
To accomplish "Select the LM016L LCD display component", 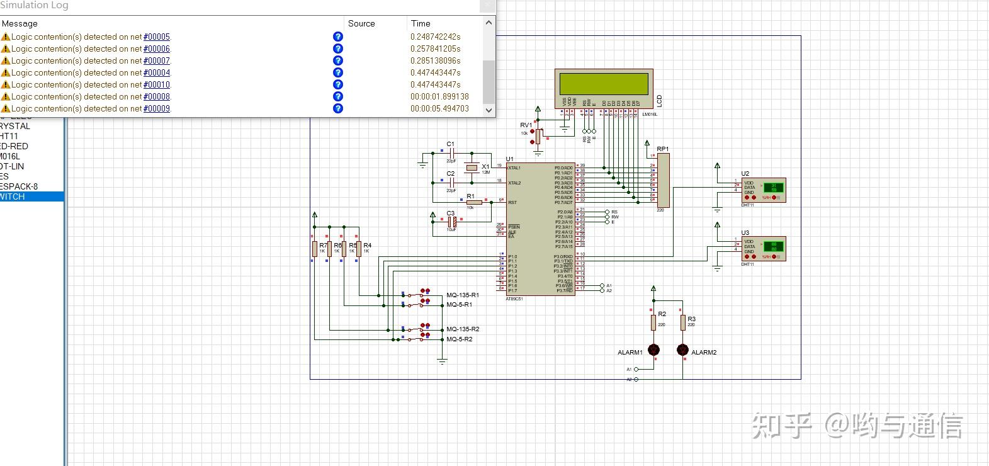I will click(x=604, y=89).
